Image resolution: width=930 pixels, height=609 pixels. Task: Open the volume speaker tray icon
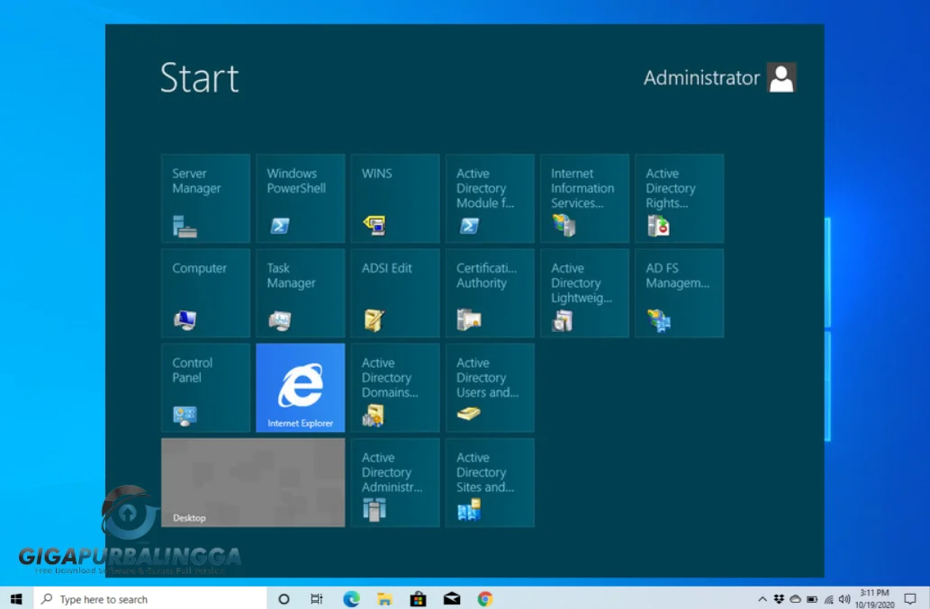[844, 599]
